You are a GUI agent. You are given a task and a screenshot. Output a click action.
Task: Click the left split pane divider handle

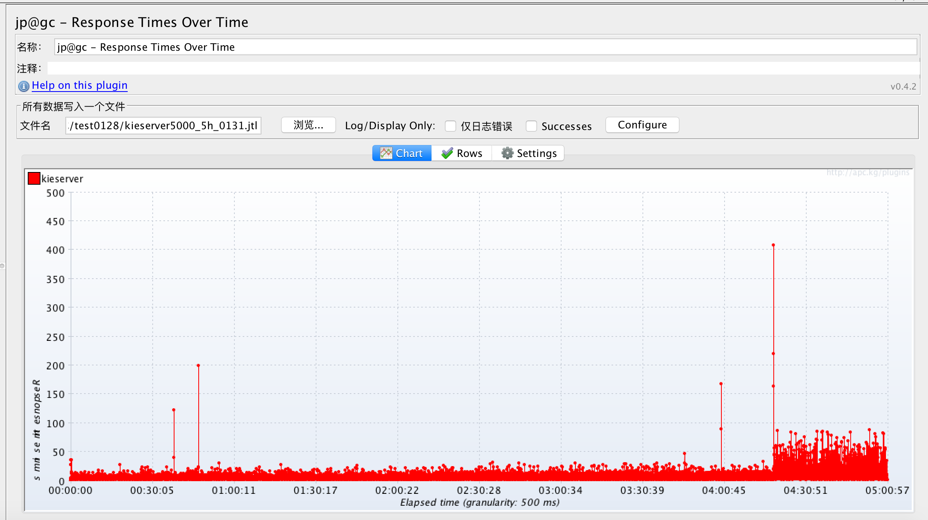[2, 266]
